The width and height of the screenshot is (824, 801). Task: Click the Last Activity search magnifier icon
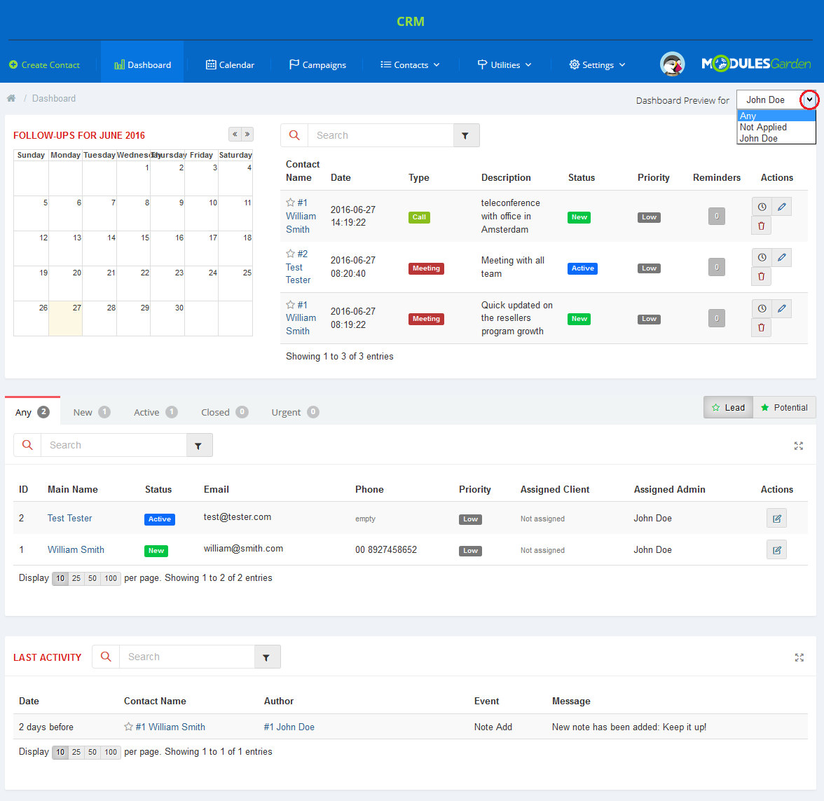107,657
